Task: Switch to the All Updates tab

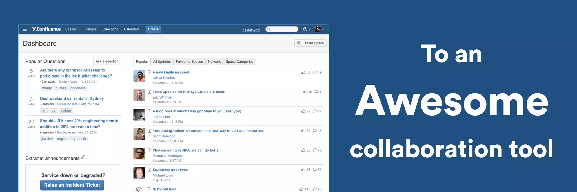Action: tap(162, 62)
